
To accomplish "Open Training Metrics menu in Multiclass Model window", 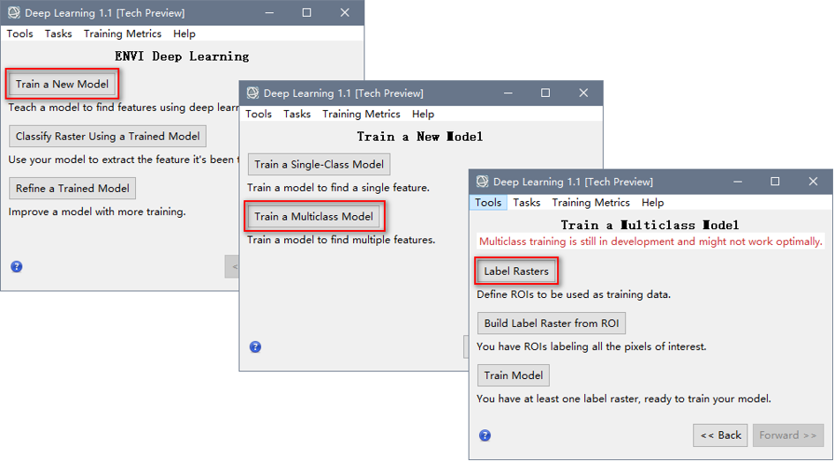I will click(x=591, y=203).
